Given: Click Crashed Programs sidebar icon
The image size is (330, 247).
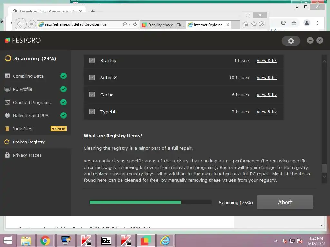Looking at the screenshot, I should pos(7,102).
